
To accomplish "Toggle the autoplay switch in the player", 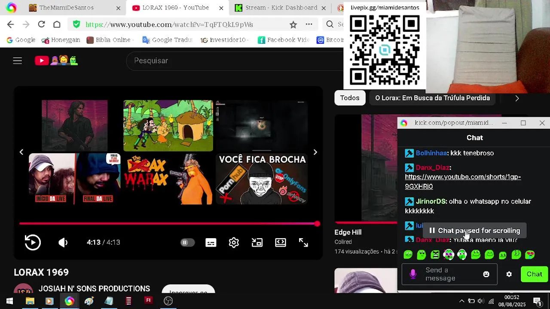I will (187, 242).
